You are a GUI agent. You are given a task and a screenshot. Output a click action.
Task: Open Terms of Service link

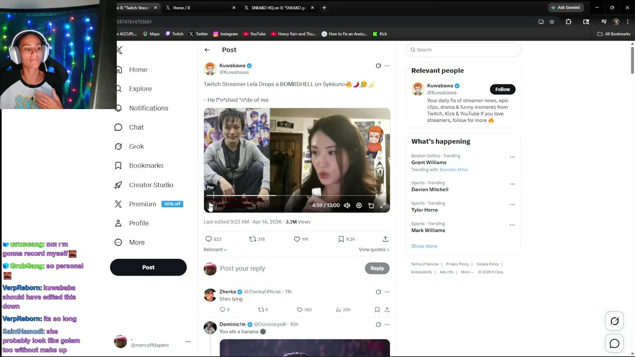coord(425,264)
